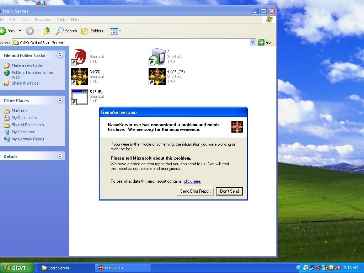This screenshot has height=273, width=364.
Task: Open the Tools menu
Action: click(x=61, y=20)
